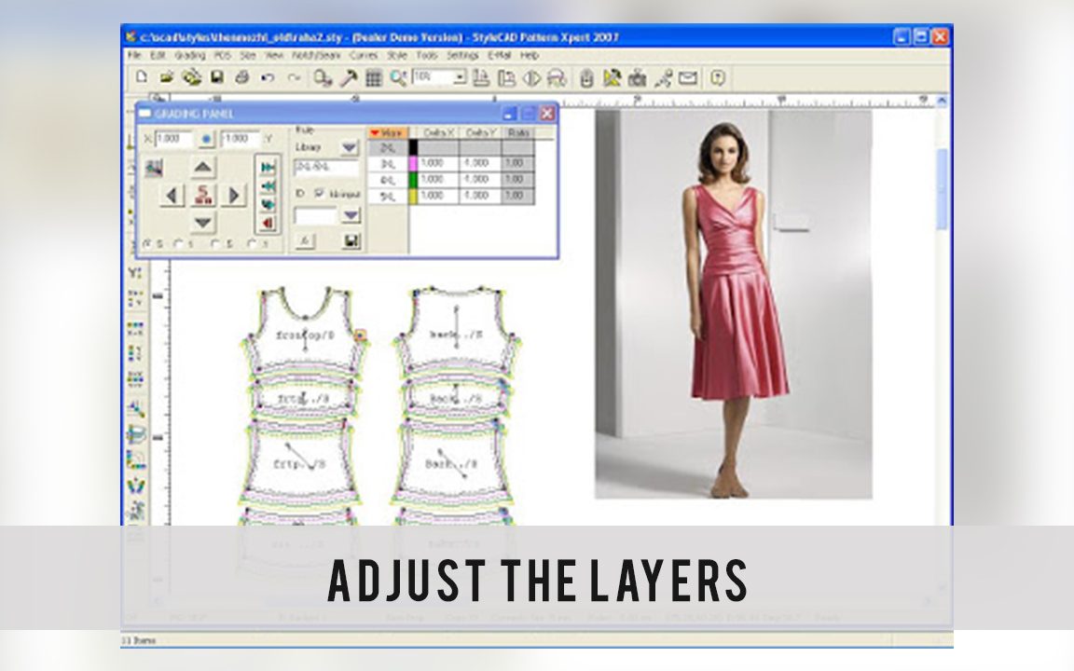Click the vertical scrollbar on the right edge
This screenshot has width=1074, height=671.
coord(942,188)
